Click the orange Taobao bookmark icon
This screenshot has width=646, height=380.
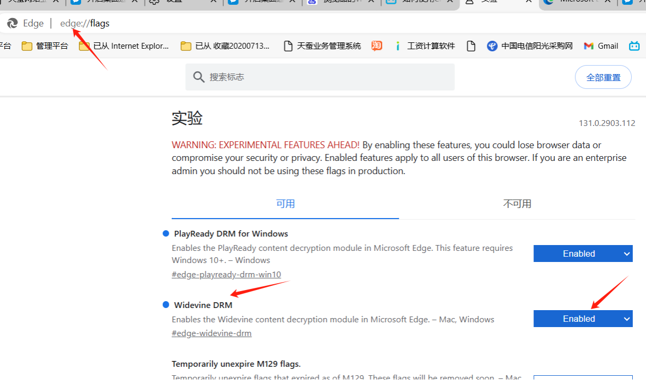[377, 46]
